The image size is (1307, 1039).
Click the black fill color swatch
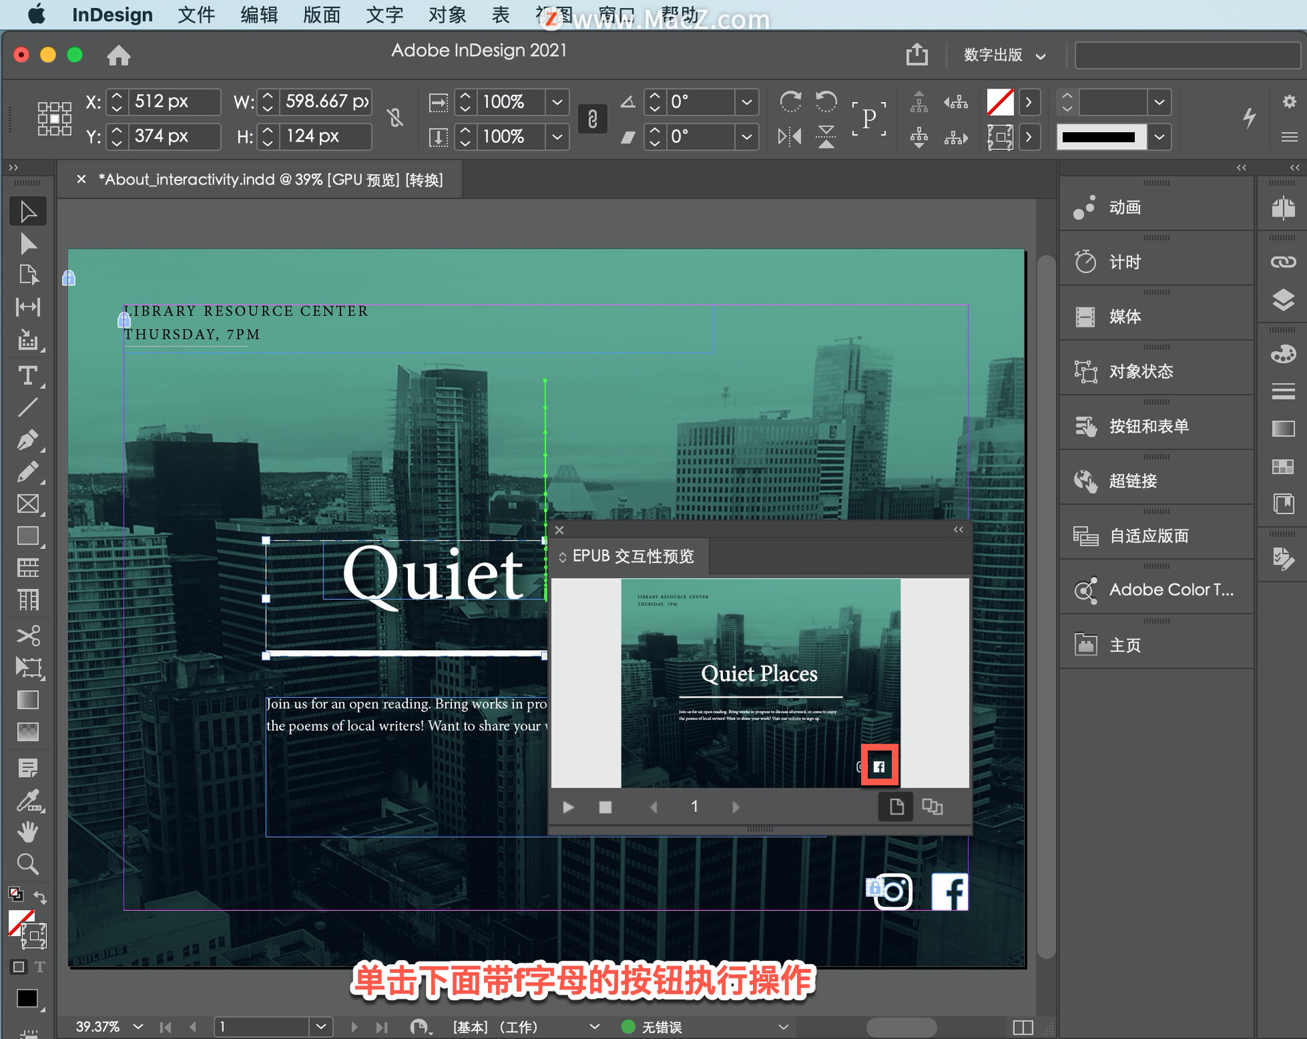click(x=27, y=998)
